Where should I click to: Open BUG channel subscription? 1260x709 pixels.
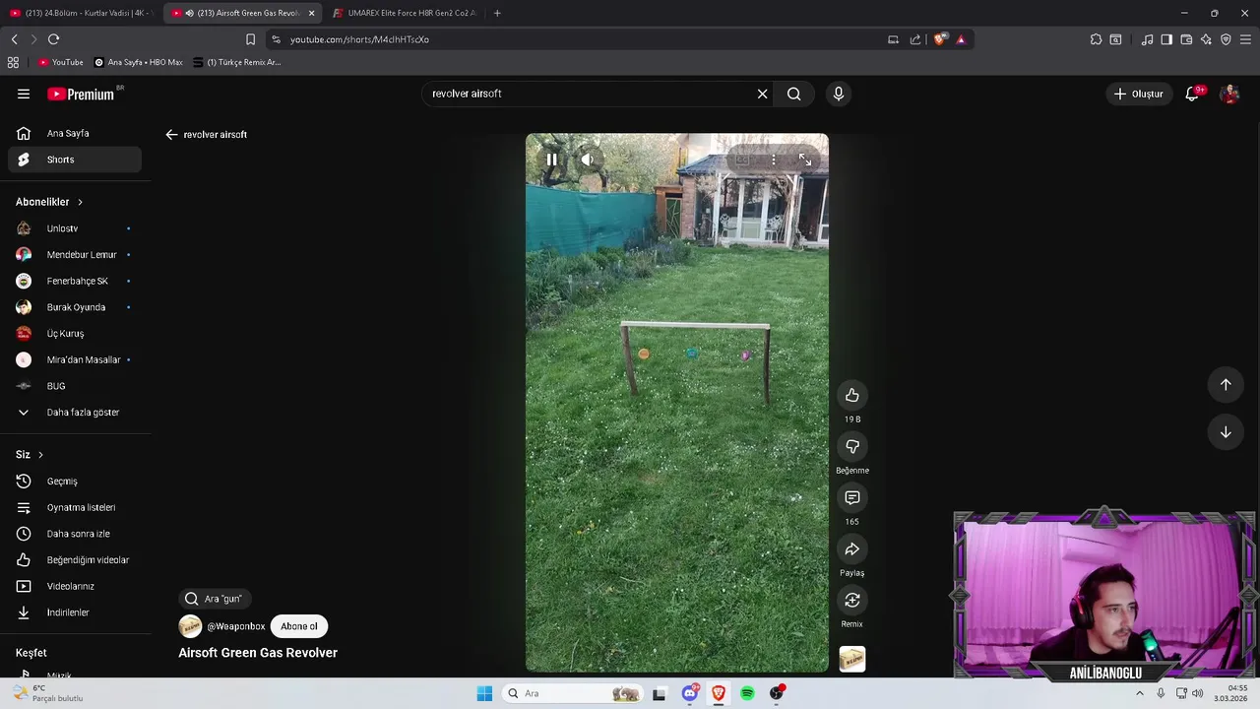(75, 386)
